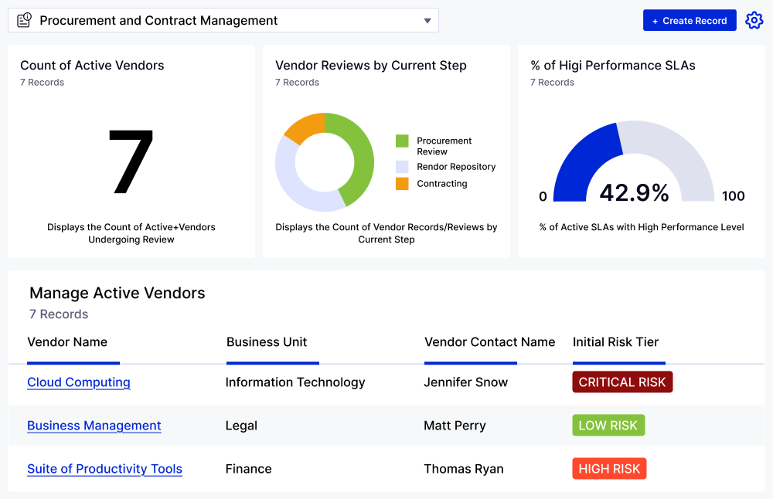773x499 pixels.
Task: Open the Business Management vendor link
Action: pyautogui.click(x=94, y=426)
